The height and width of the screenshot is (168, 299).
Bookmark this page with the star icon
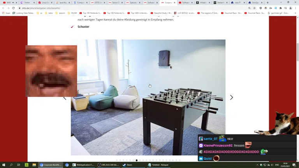click(255, 8)
